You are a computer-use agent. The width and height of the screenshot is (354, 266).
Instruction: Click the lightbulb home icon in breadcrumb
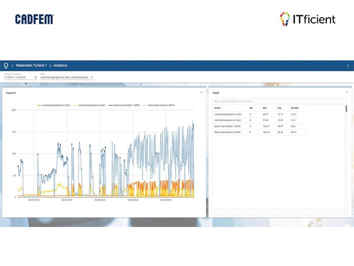pyautogui.click(x=6, y=66)
